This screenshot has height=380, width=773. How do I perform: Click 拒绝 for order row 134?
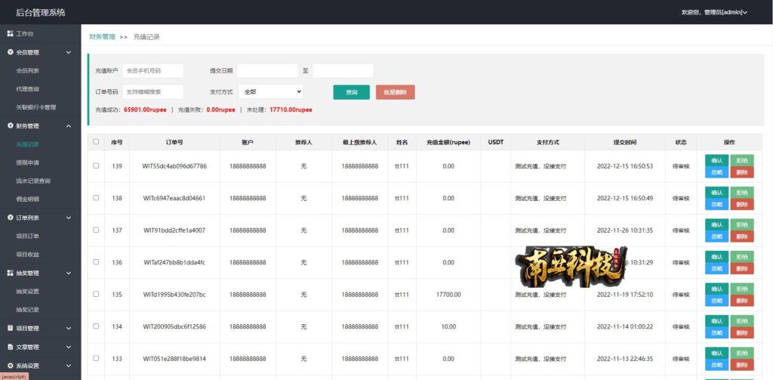(742, 321)
